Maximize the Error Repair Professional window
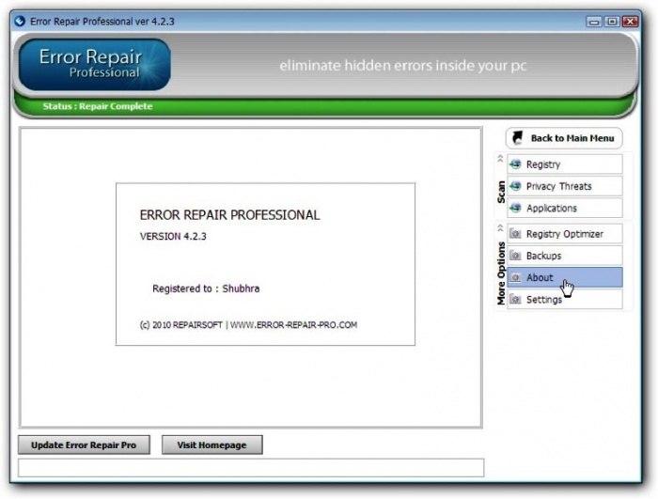 click(612, 22)
